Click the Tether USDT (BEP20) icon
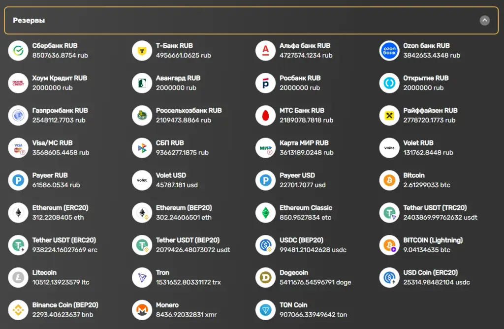 click(x=142, y=245)
